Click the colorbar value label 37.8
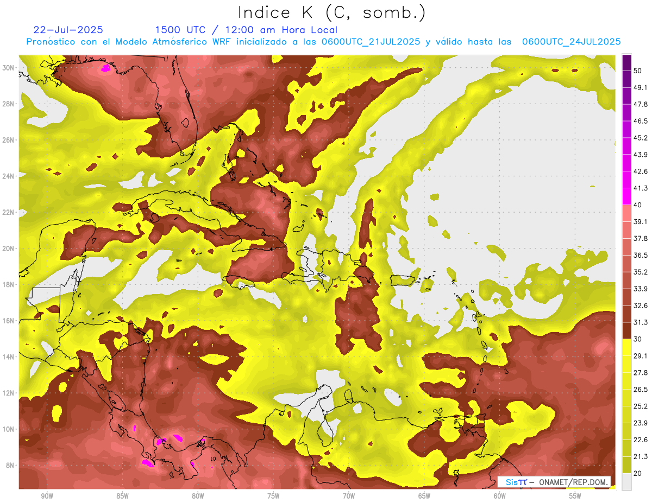652x503 pixels. point(641,238)
